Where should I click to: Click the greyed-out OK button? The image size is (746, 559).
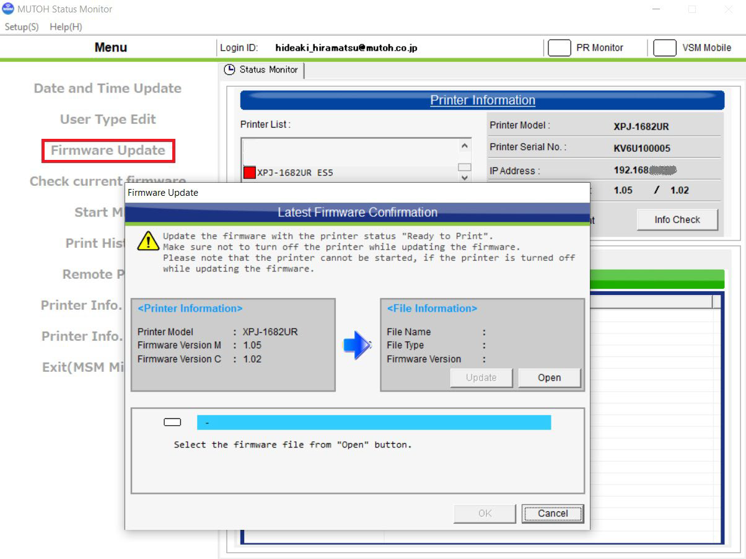(485, 513)
